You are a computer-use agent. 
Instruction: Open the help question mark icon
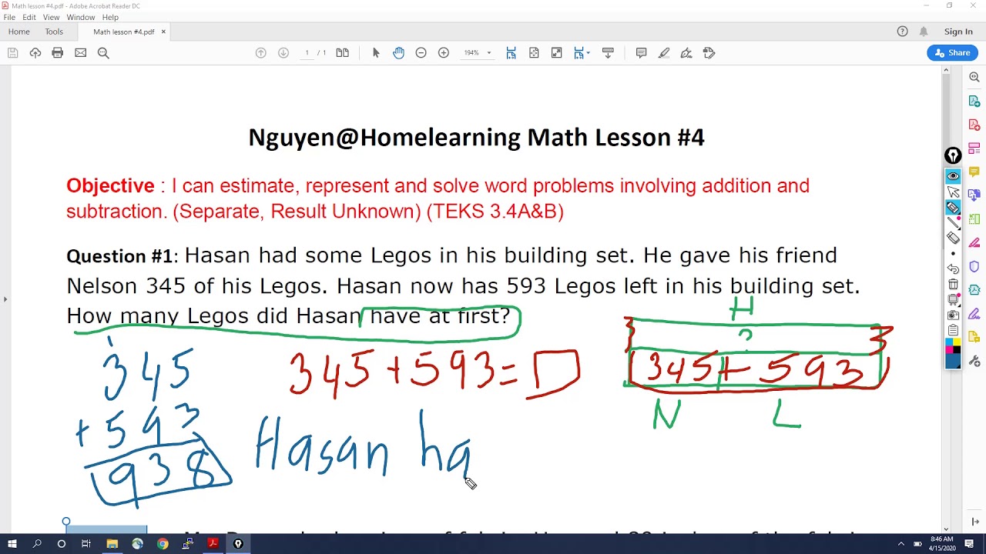point(903,32)
